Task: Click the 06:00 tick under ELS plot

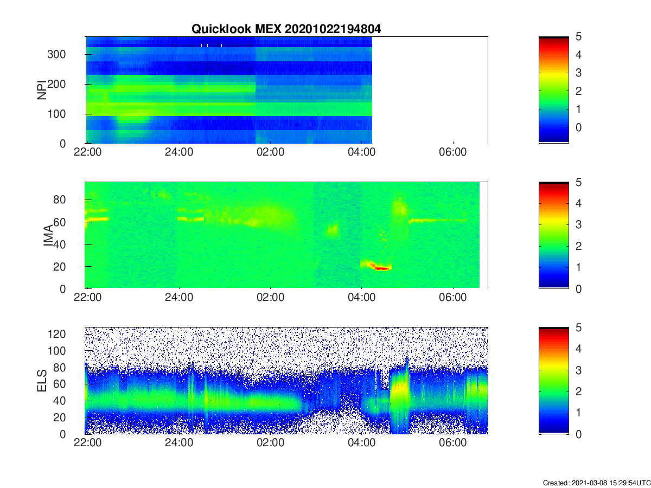Action: (x=453, y=443)
